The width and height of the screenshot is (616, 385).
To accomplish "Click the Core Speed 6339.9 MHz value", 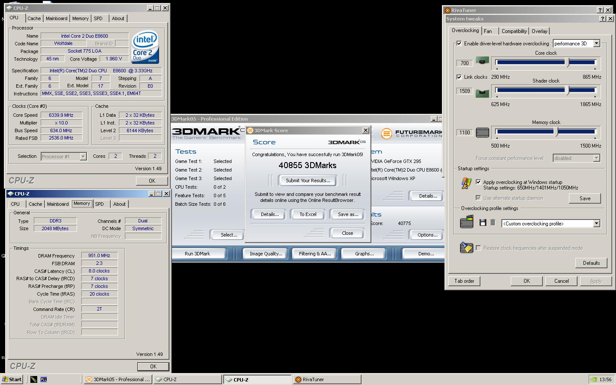I will pyautogui.click(x=61, y=115).
